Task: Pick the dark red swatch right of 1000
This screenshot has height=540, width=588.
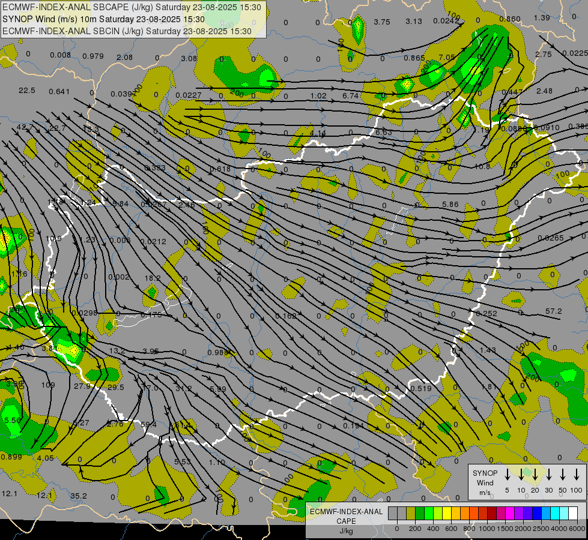Action: click(492, 514)
